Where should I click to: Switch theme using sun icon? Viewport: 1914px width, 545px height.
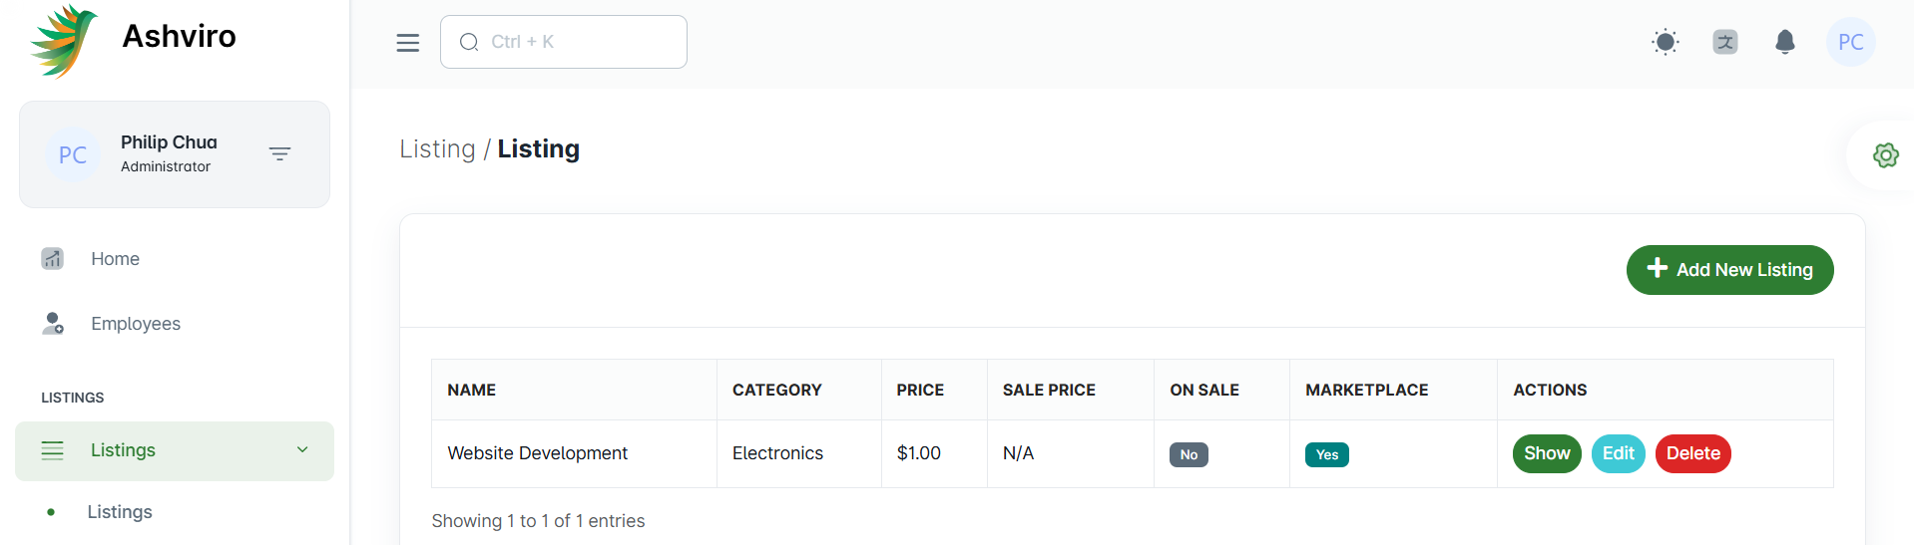point(1665,42)
